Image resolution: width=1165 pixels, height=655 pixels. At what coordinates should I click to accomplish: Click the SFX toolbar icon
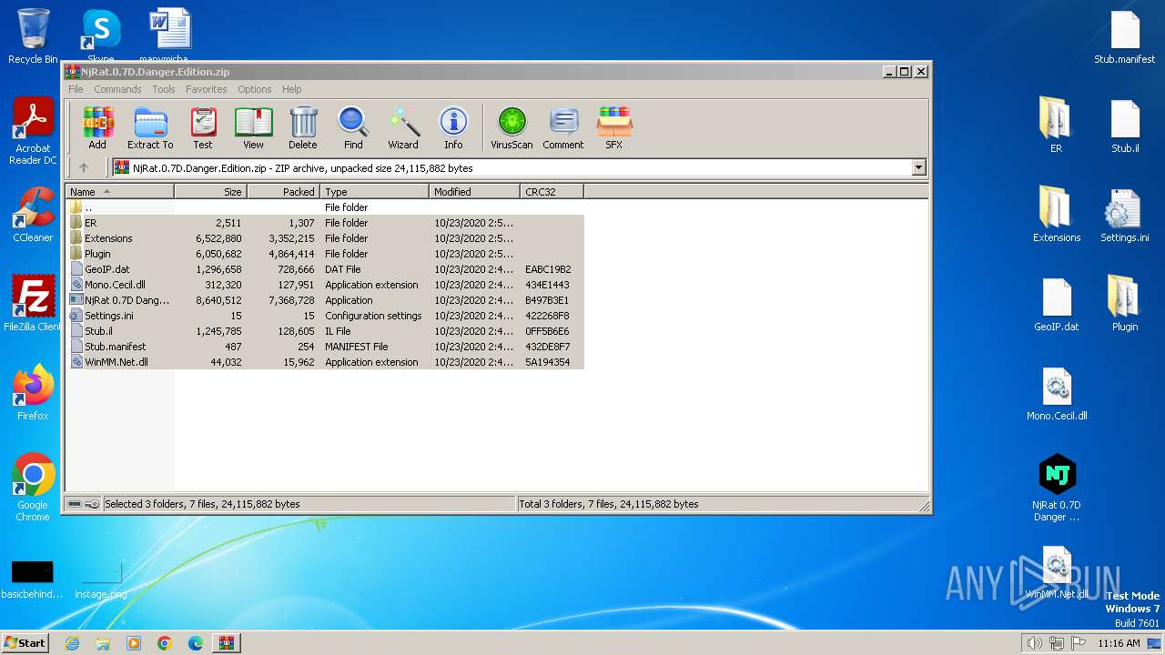point(614,127)
